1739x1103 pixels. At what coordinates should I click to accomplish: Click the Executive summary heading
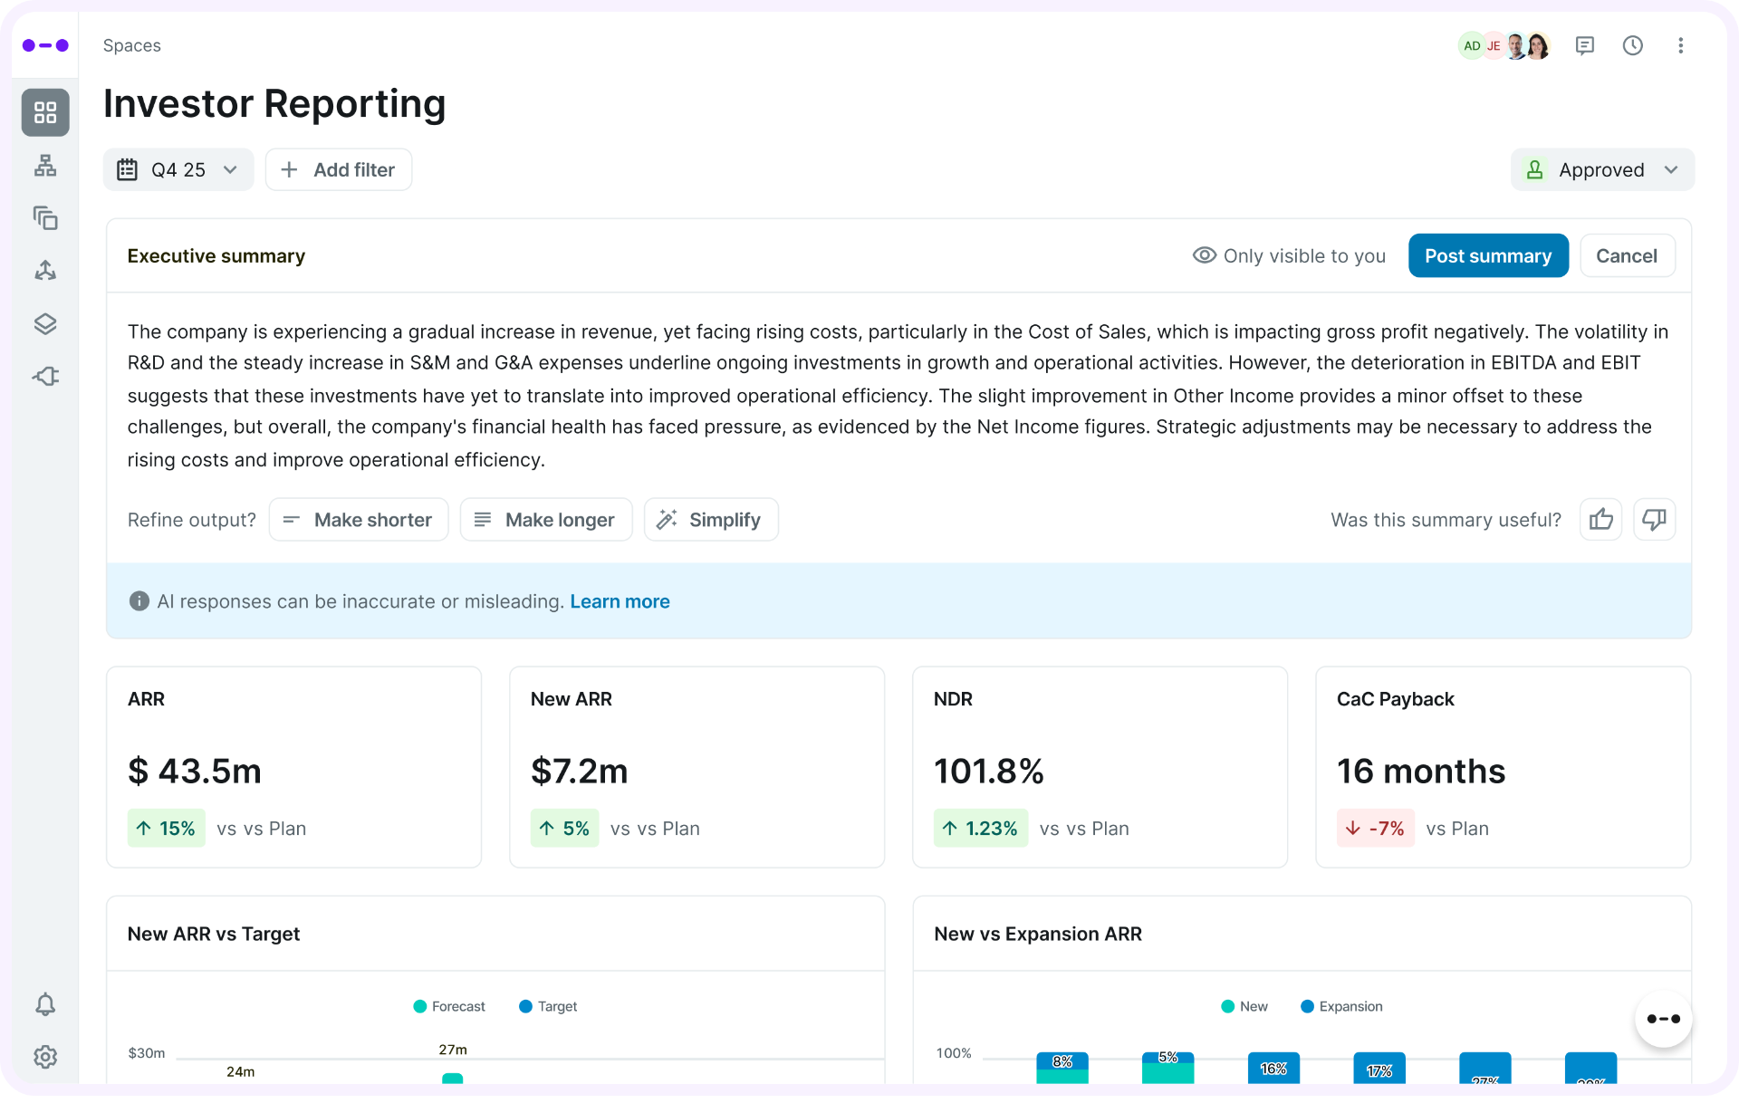pos(216,255)
